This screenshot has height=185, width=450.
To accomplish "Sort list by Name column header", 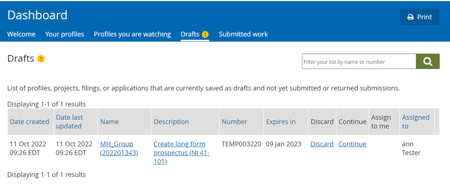I will click(109, 122).
